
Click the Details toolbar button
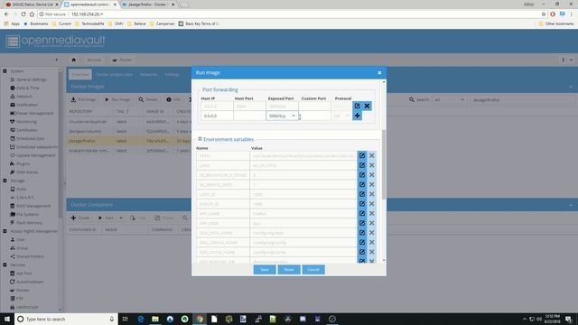coord(148,99)
